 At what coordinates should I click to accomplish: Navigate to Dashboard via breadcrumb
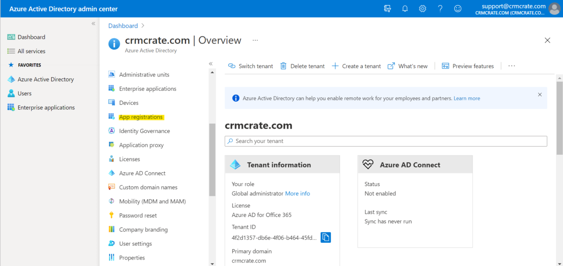[123, 25]
